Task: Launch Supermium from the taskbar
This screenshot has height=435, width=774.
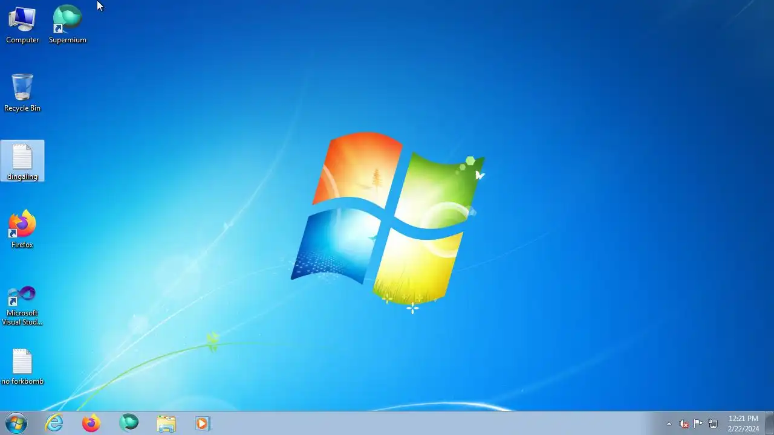Action: [x=129, y=423]
